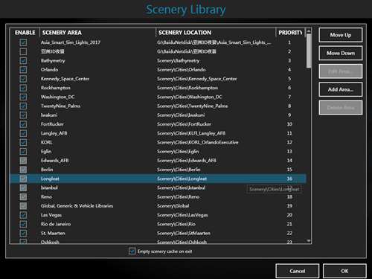Uncheck the Orlando scenery checkbox
Viewport: 372px width, 279px height.
pyautogui.click(x=23, y=70)
